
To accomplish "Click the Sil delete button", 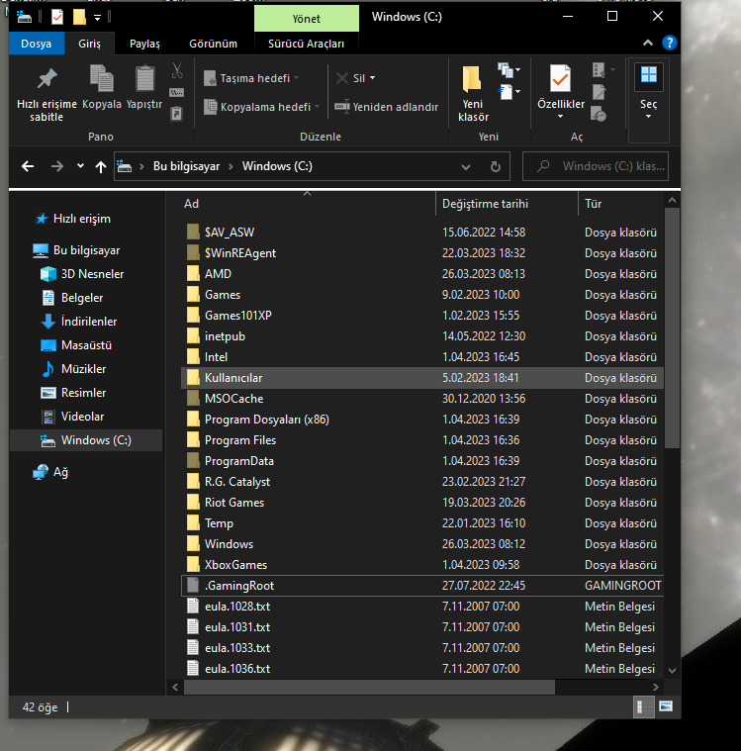I will pyautogui.click(x=350, y=78).
